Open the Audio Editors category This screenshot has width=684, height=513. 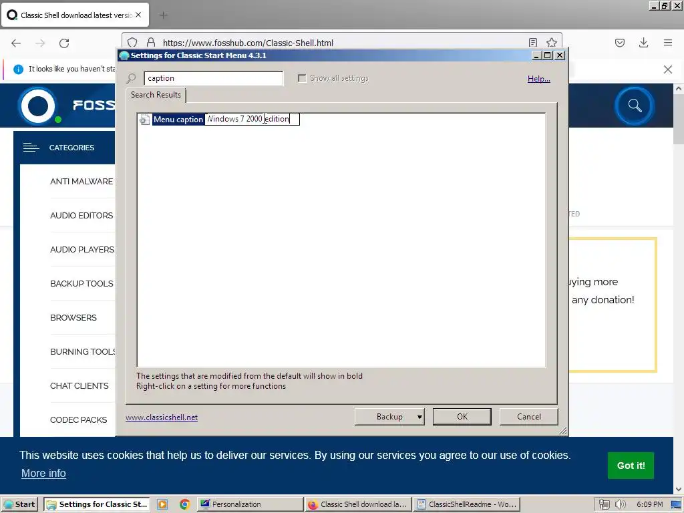coord(81,216)
